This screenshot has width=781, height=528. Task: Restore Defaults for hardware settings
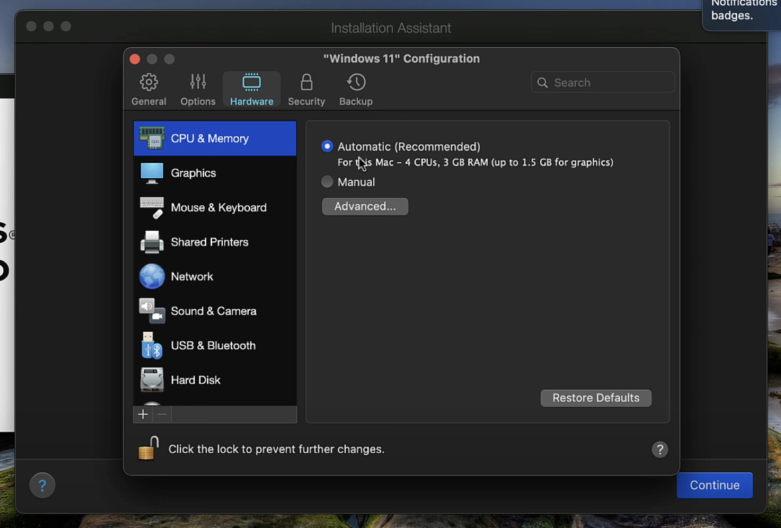tap(595, 398)
